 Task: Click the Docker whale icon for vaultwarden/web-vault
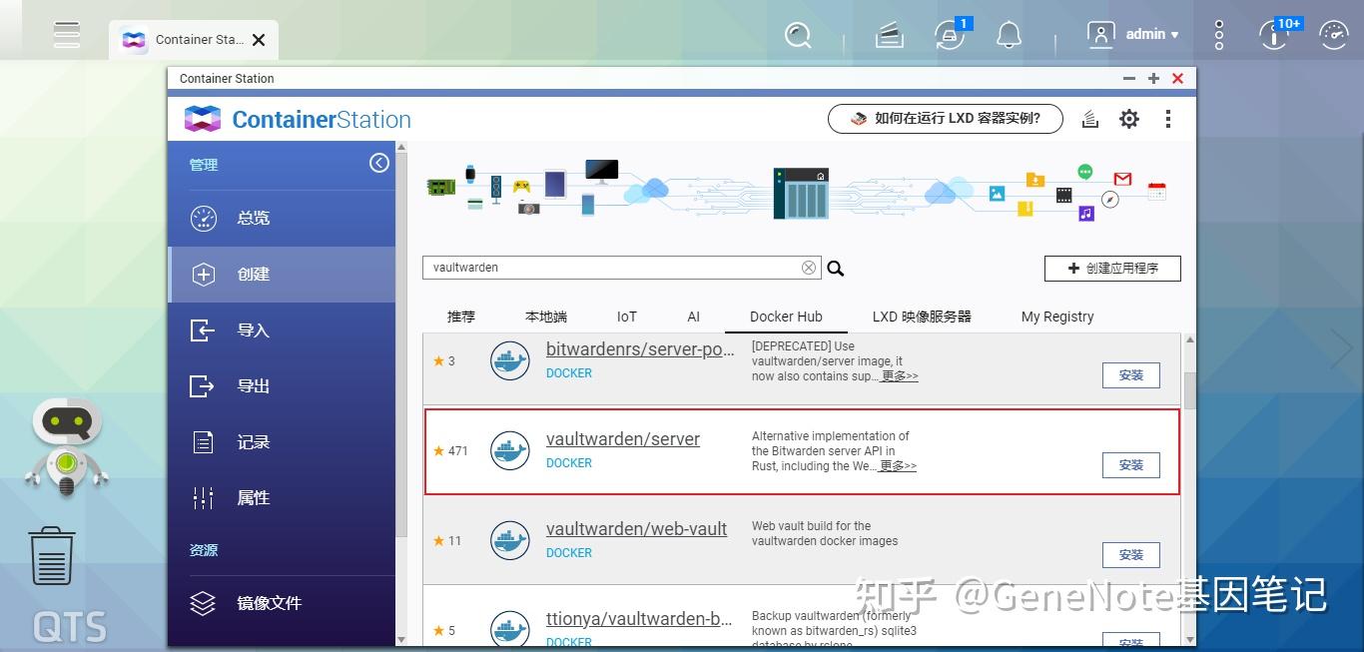(510, 540)
